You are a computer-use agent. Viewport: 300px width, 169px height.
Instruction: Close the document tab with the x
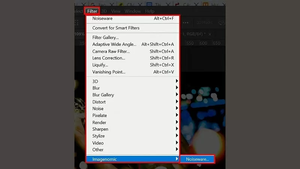(210, 34)
